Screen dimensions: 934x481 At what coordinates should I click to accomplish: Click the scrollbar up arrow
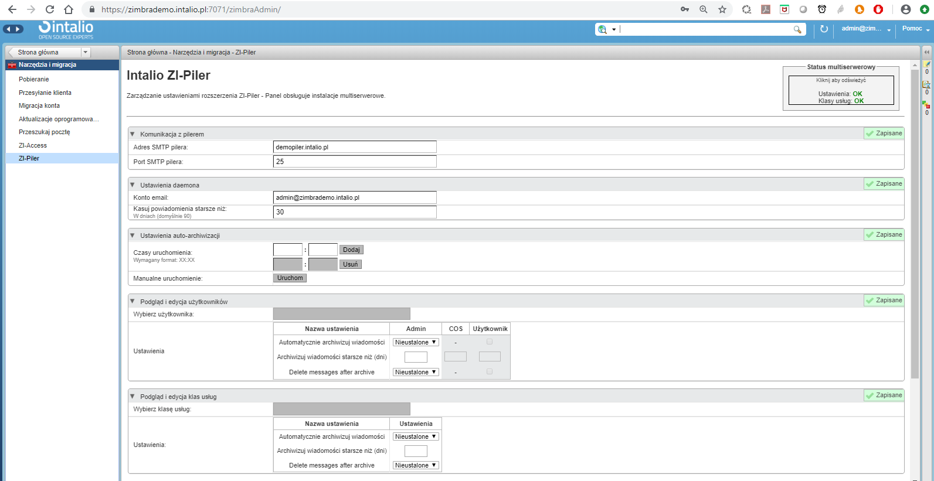click(x=915, y=64)
